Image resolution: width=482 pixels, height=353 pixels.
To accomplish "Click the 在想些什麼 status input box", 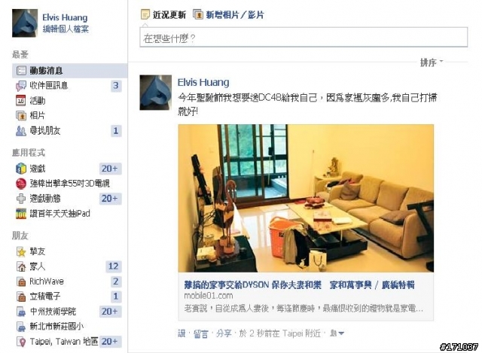I will [x=304, y=37].
